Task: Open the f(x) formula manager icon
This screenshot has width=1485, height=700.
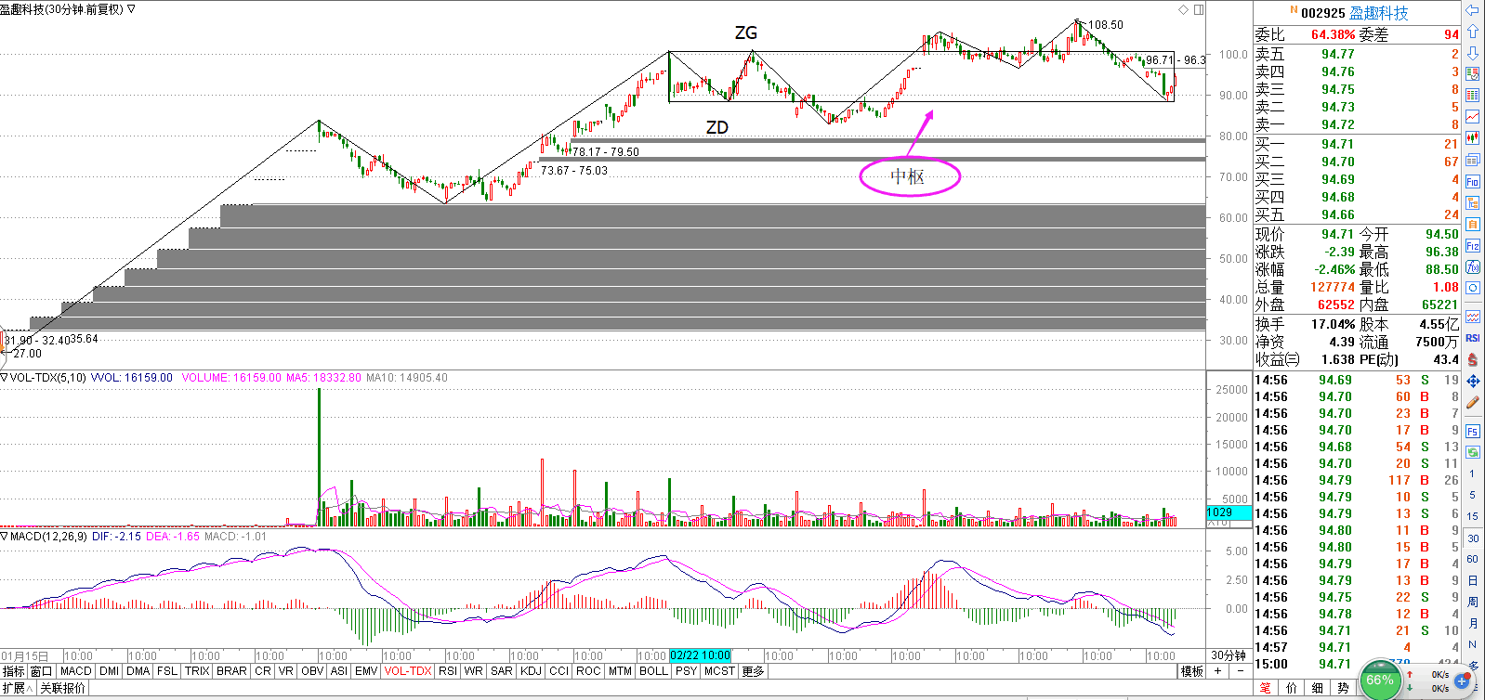Action: pos(1472,267)
